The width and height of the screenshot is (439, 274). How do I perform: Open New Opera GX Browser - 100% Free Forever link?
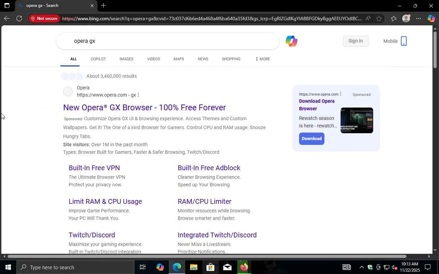coord(144,108)
